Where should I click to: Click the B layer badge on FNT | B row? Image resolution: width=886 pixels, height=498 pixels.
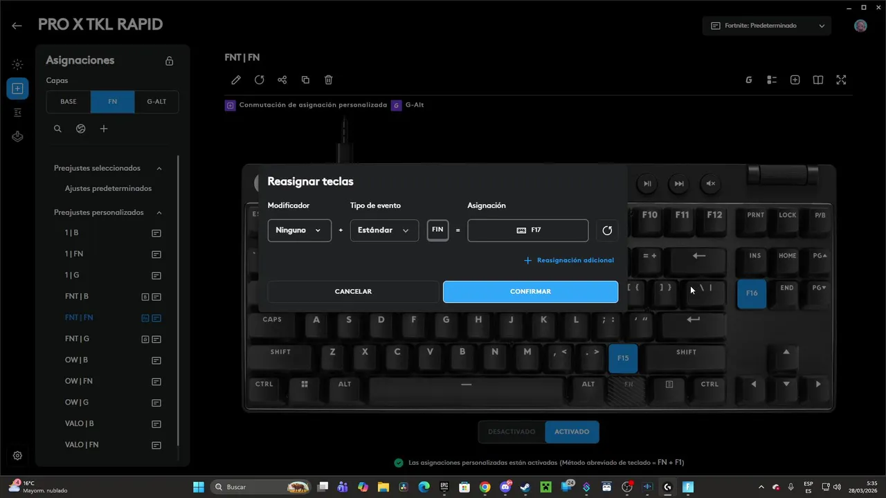(145, 297)
